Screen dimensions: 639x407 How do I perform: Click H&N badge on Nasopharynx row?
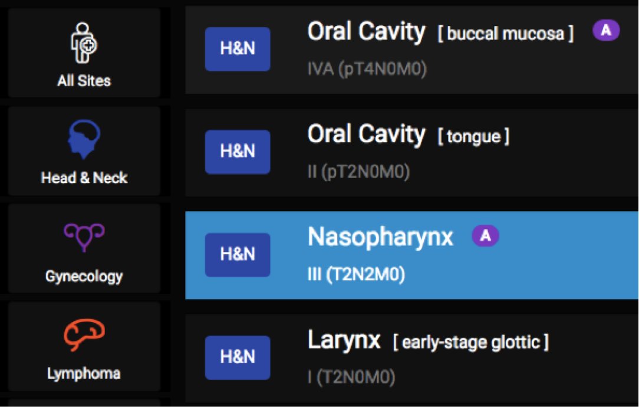coord(238,255)
